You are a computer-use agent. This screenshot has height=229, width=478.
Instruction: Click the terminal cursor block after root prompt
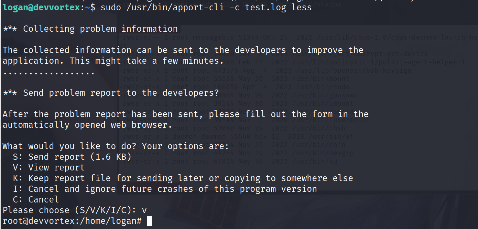pyautogui.click(x=149, y=221)
